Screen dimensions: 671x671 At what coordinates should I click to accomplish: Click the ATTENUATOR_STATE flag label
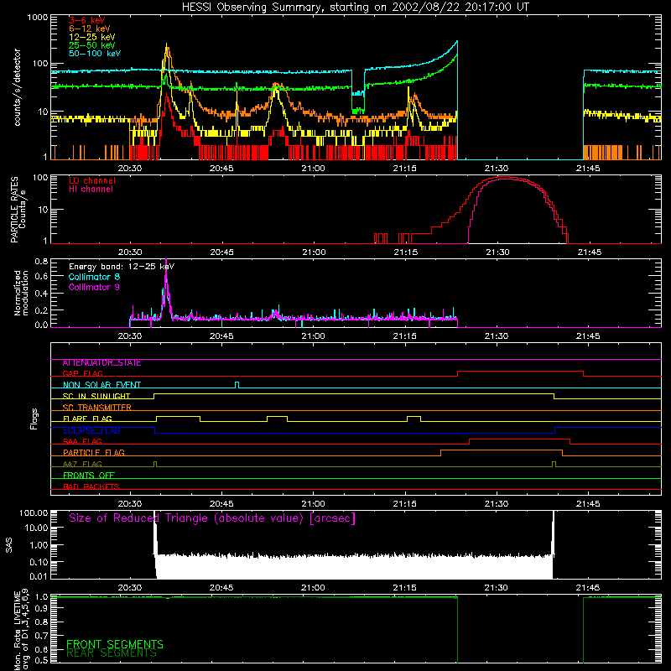[x=101, y=363]
